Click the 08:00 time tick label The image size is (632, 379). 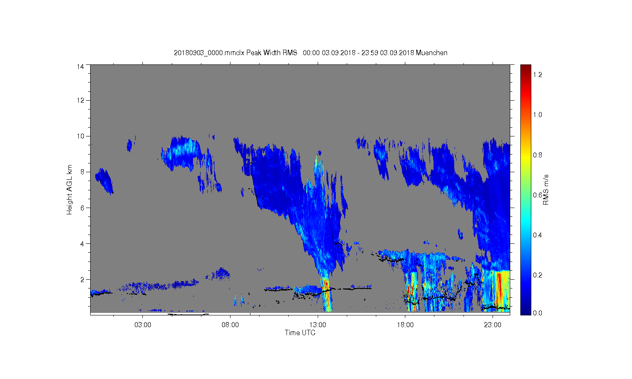point(230,325)
